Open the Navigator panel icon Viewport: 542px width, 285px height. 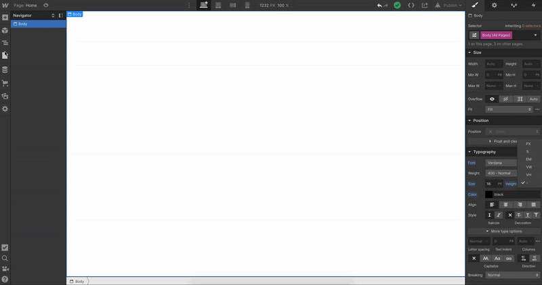(x=5, y=43)
